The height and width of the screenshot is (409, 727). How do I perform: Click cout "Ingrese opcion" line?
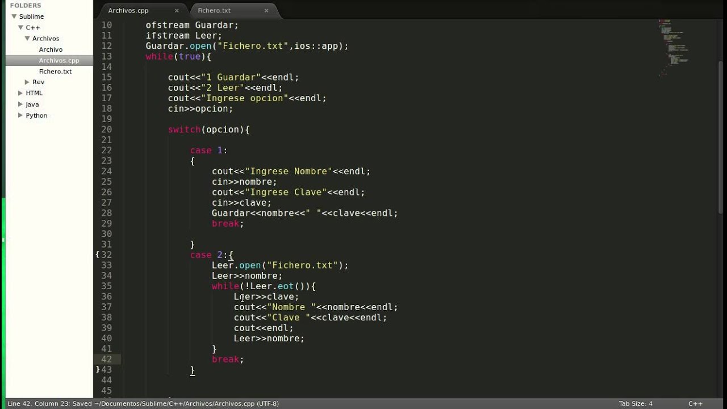(247, 98)
